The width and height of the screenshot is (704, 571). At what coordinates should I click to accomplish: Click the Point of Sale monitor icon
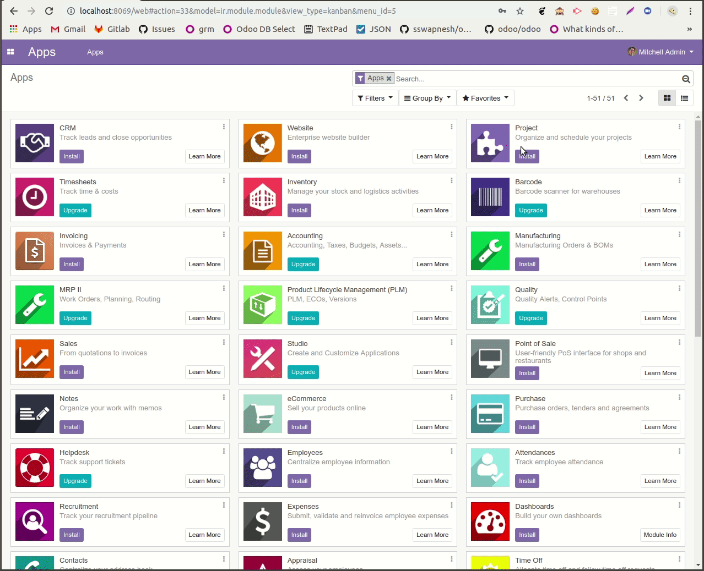pyautogui.click(x=490, y=359)
